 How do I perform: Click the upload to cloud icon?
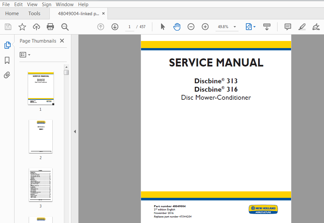coord(36,27)
